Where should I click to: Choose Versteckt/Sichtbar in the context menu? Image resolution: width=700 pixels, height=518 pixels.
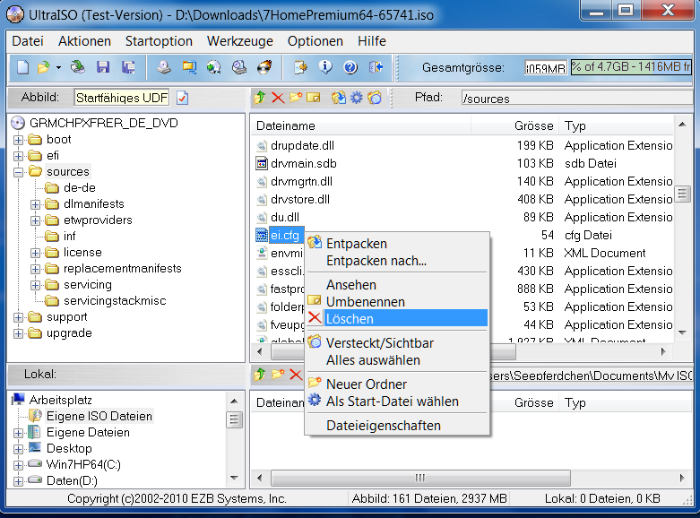click(x=397, y=343)
